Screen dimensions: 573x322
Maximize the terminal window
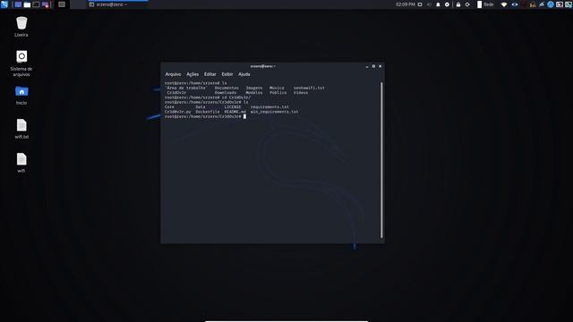click(x=373, y=66)
